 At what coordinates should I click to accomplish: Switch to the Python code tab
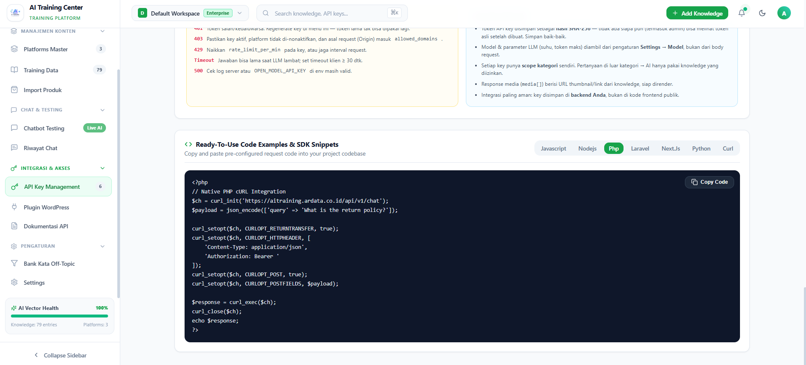(701, 148)
